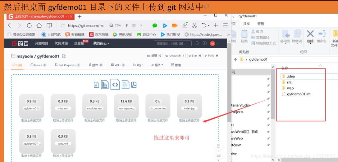Open the browser downloads icon
The width and height of the screenshot is (338, 162).
click(x=185, y=25)
